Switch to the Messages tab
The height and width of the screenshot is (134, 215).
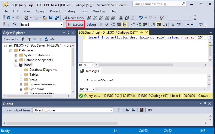point(90,71)
